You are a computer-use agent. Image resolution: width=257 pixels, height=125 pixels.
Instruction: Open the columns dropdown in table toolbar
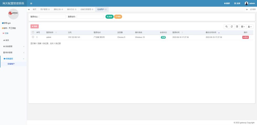click(x=243, y=27)
